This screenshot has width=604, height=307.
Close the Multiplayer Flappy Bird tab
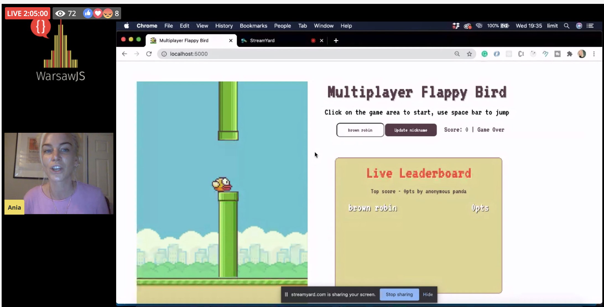pyautogui.click(x=231, y=40)
